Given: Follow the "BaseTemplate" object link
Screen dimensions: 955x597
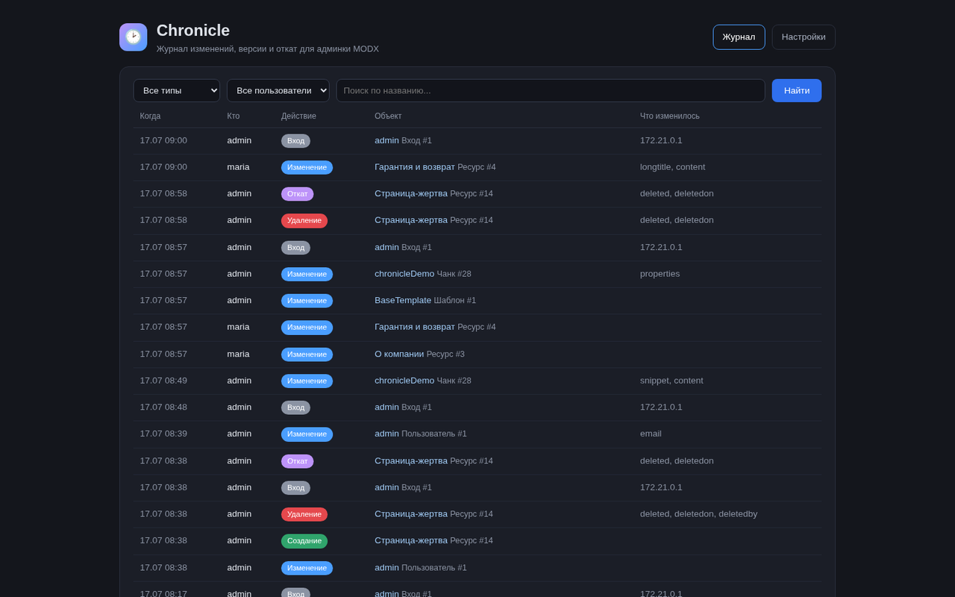Looking at the screenshot, I should coord(403,300).
